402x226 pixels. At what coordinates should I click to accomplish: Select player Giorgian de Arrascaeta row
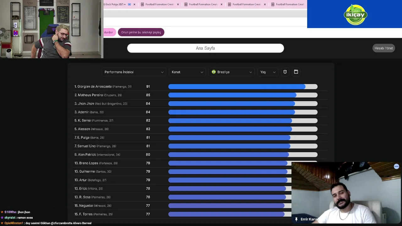[200, 87]
